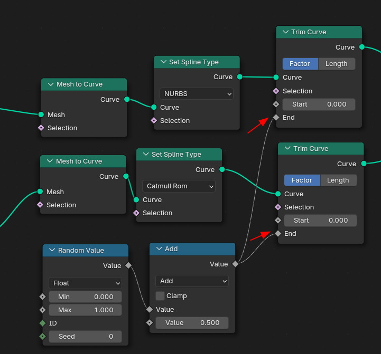Click Start socket of upper Trim Curve
This screenshot has width=381, height=354.
coord(276,104)
